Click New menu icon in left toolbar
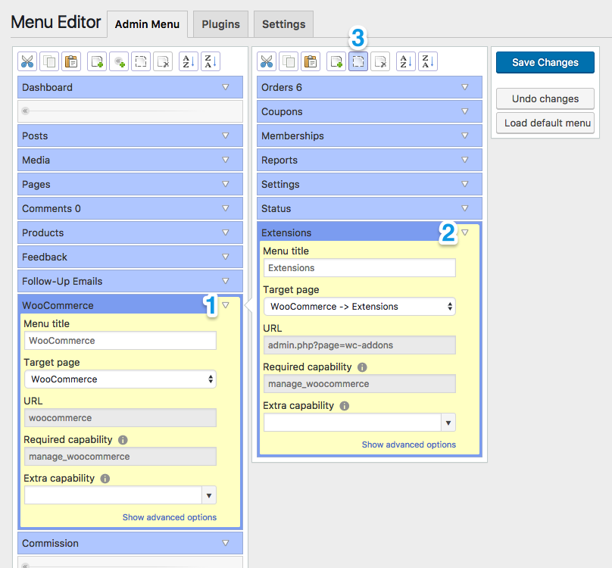The width and height of the screenshot is (612, 568). click(x=97, y=61)
